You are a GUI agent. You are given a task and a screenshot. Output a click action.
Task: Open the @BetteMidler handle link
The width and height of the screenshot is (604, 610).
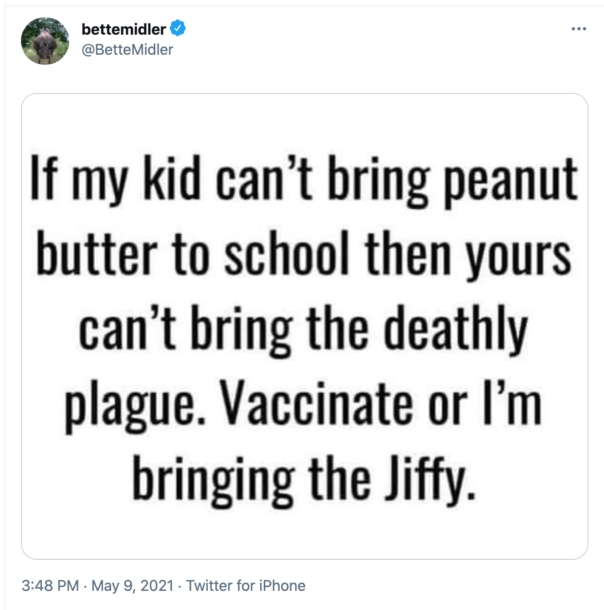[x=127, y=49]
